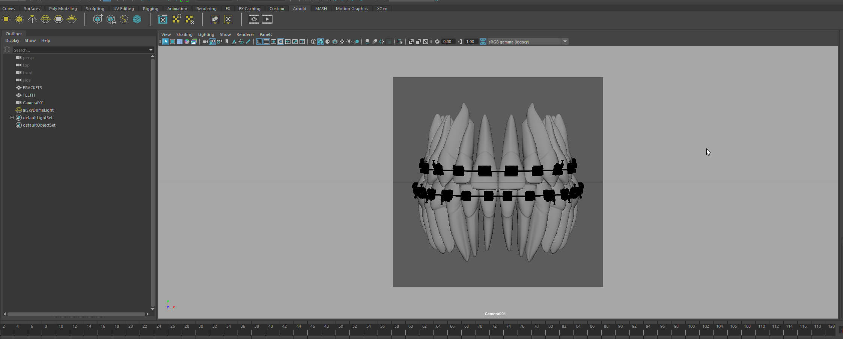The height and width of the screenshot is (339, 843).
Task: Click update TX textures checker icon
Action: coord(176,19)
